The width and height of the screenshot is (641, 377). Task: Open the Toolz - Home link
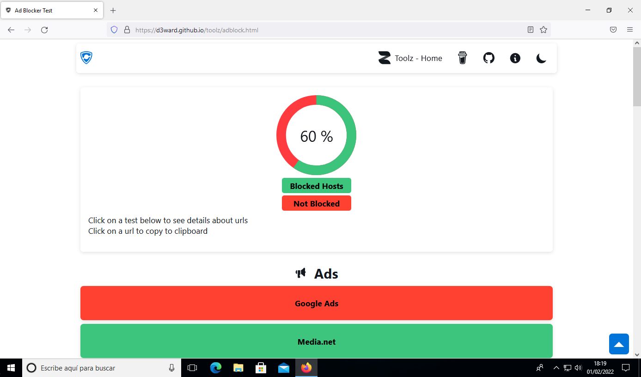[x=410, y=58]
